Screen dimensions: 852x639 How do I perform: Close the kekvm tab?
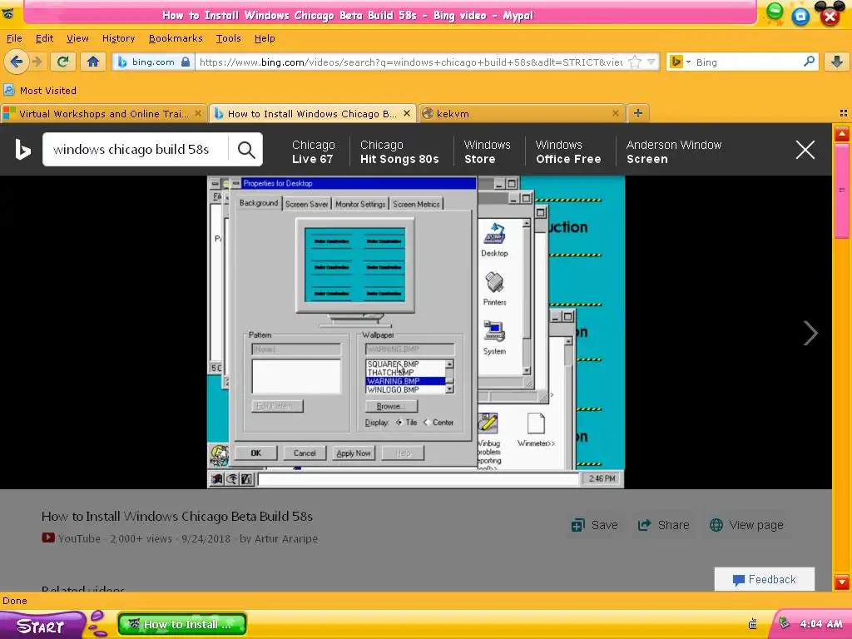pos(615,113)
